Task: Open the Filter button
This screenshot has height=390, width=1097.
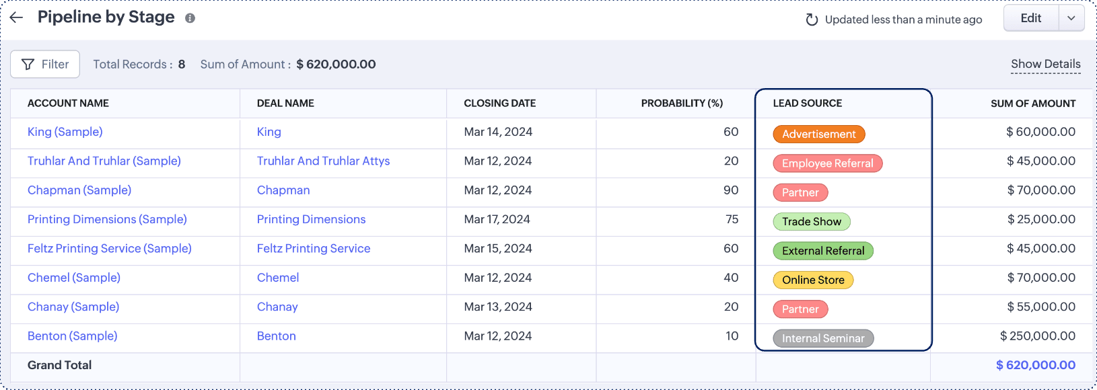Action: 45,64
